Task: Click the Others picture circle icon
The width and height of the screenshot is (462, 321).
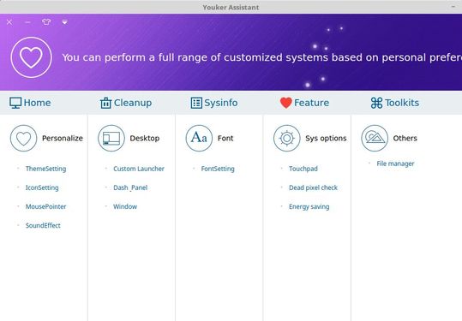Action: click(375, 139)
